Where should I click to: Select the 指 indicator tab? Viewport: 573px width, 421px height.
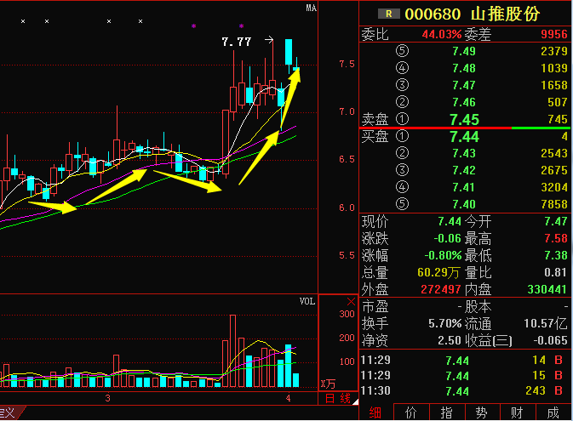(446, 412)
